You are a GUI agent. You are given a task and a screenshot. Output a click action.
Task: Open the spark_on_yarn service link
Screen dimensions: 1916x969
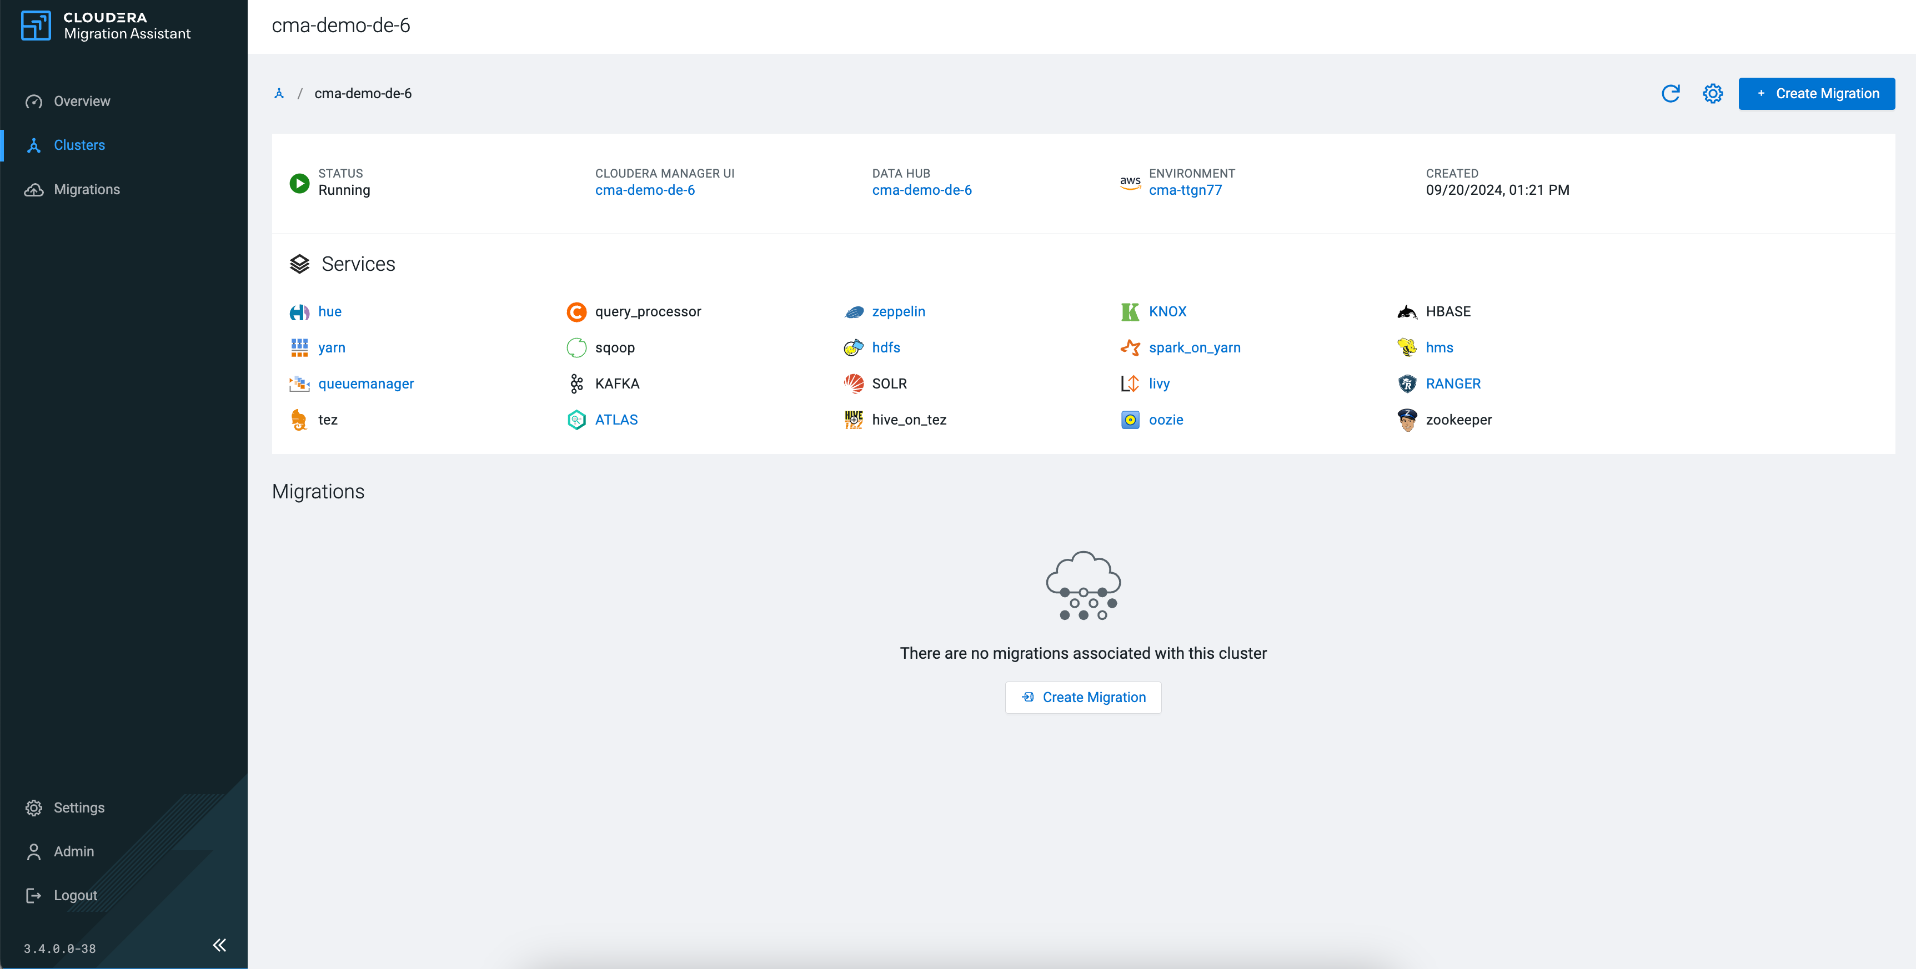pos(1194,348)
